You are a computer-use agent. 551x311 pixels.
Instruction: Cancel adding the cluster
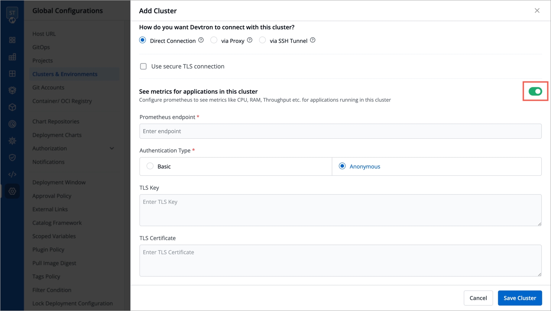478,298
